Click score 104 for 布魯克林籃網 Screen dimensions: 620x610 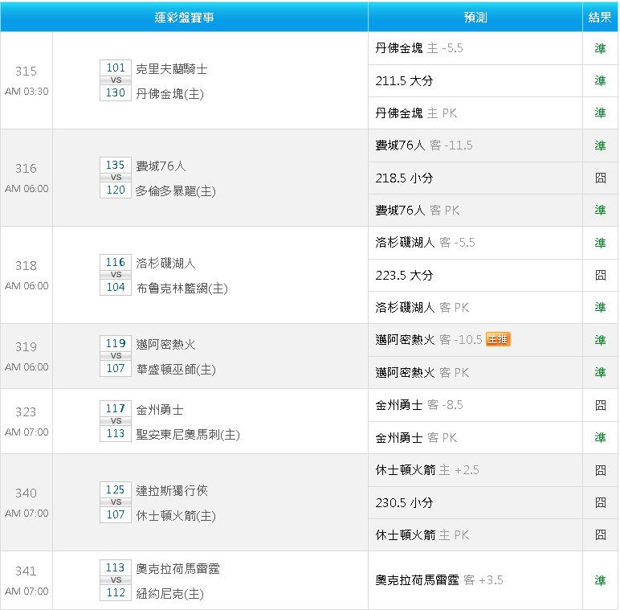click(x=116, y=287)
